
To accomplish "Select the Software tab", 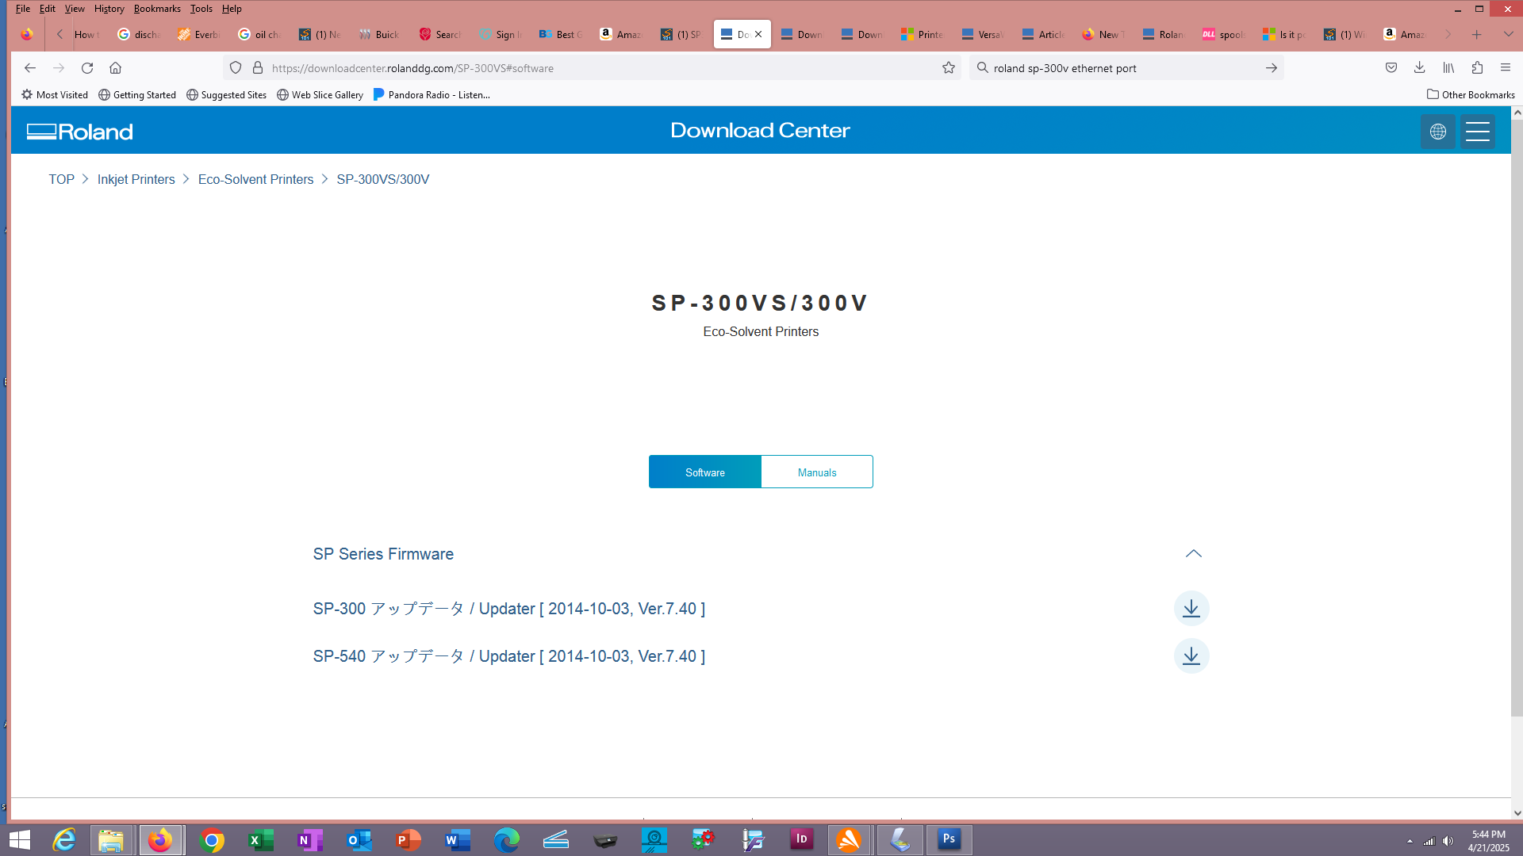I will (704, 472).
